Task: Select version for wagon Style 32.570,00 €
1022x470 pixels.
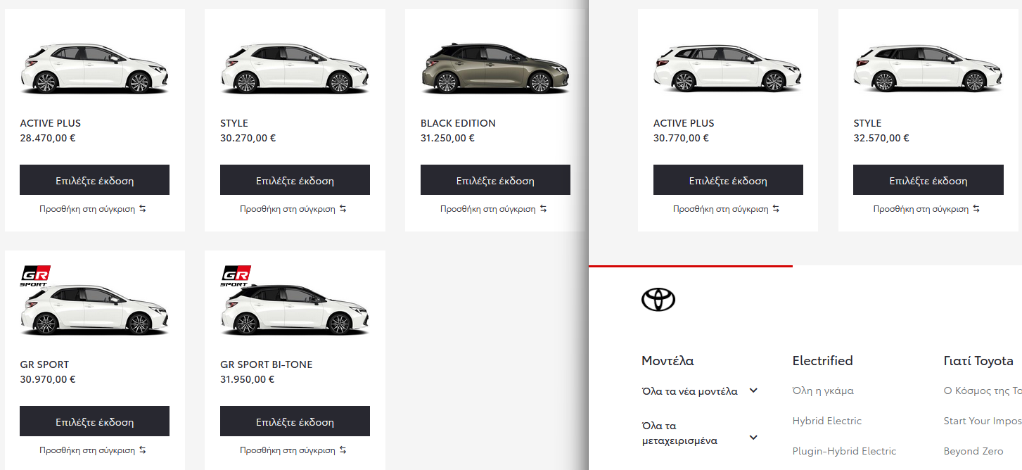Action: tap(928, 180)
